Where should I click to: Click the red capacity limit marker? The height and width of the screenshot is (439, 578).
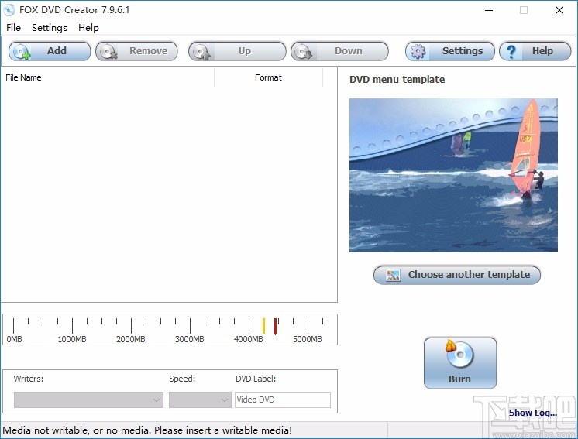click(x=275, y=327)
